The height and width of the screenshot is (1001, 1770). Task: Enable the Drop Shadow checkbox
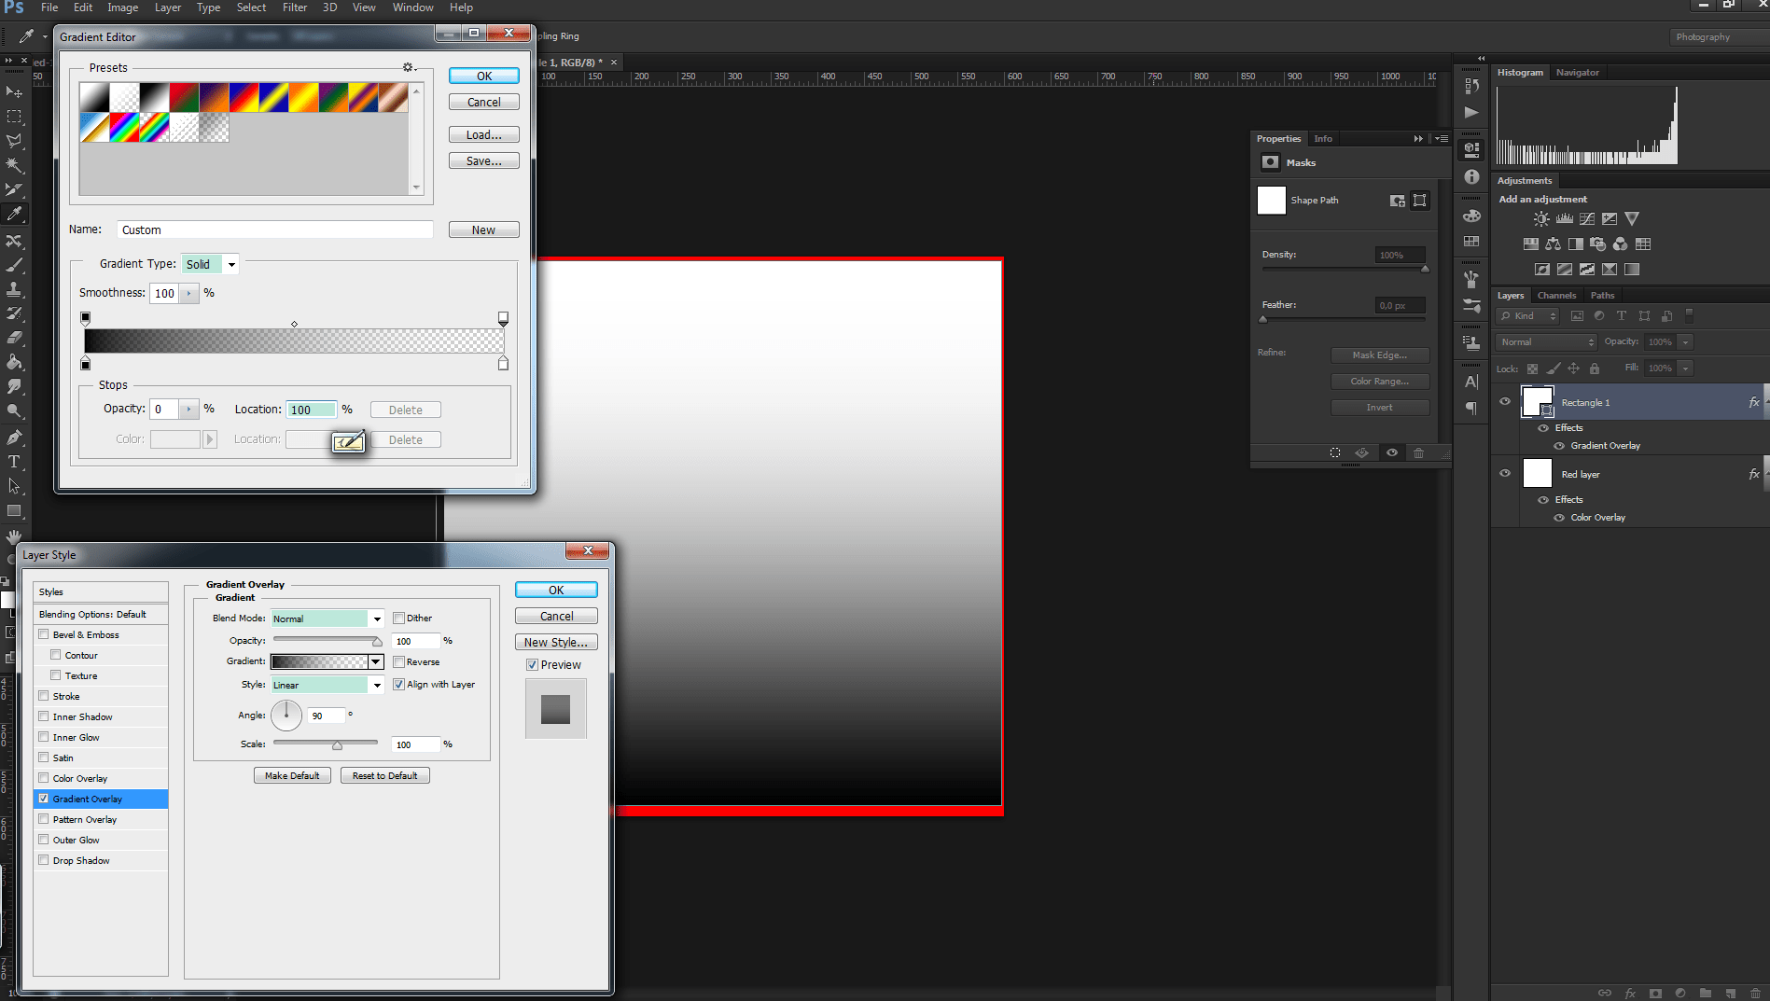(43, 860)
